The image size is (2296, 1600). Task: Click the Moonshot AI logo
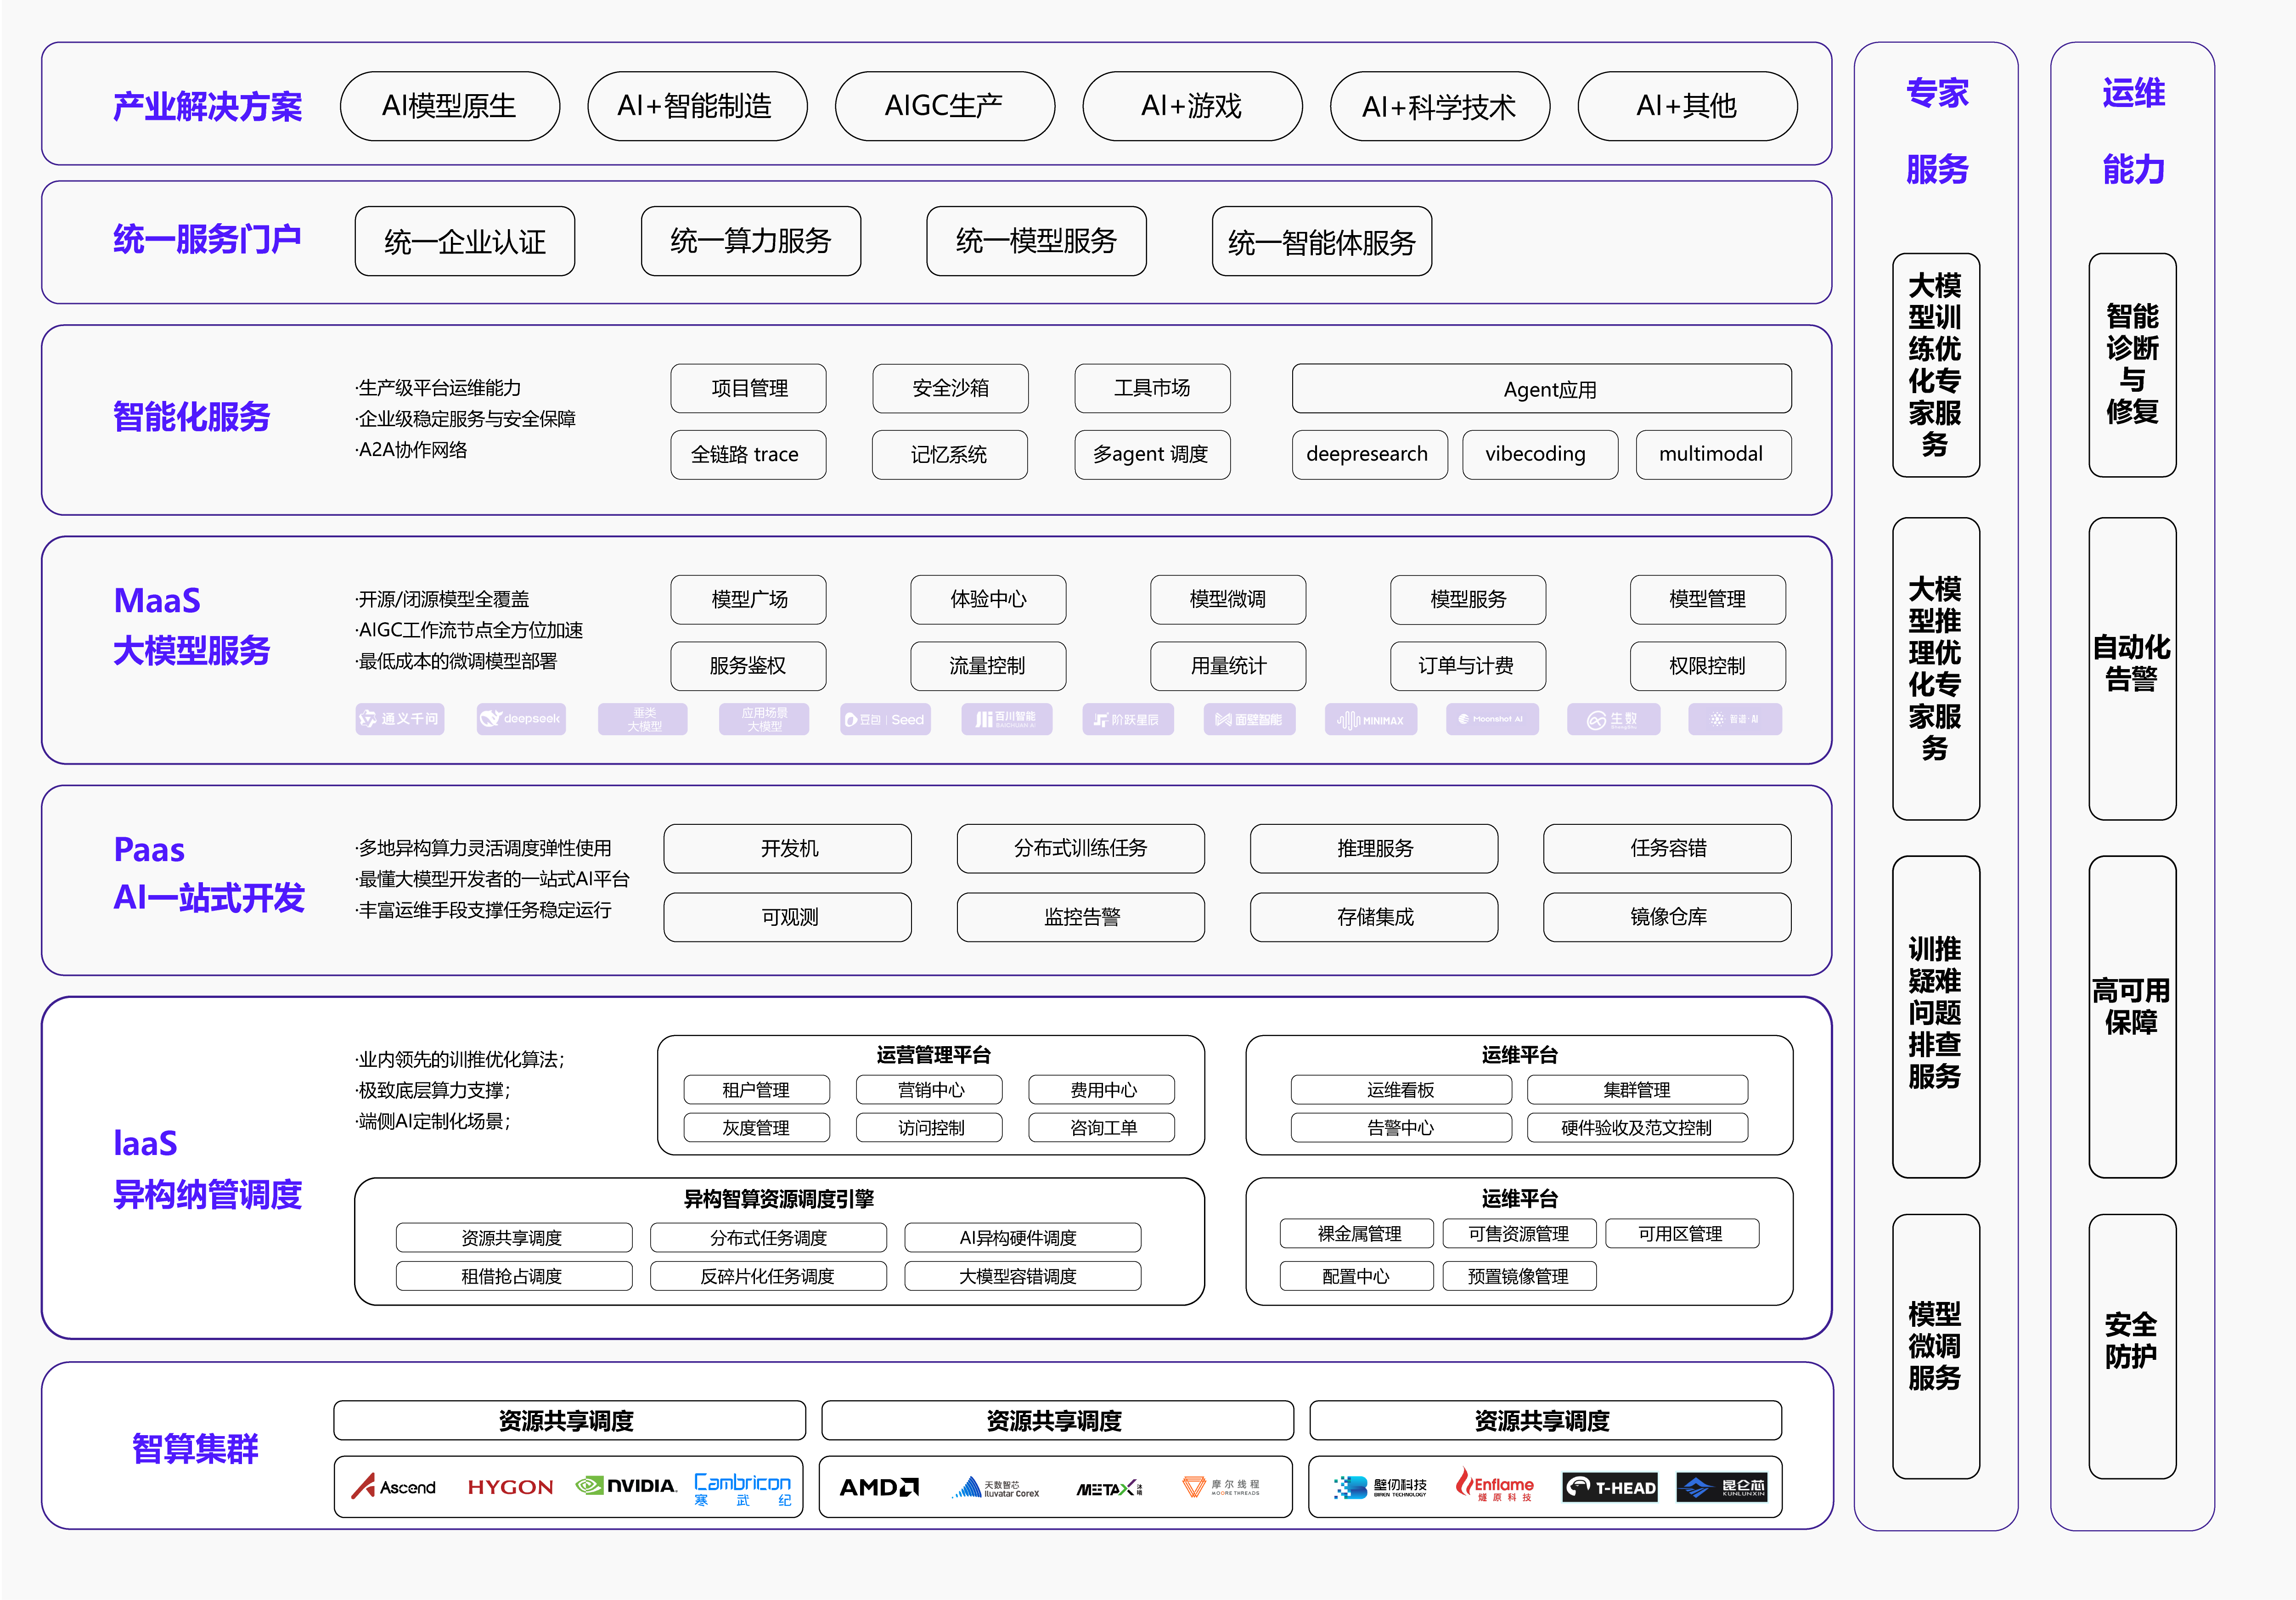click(1492, 719)
